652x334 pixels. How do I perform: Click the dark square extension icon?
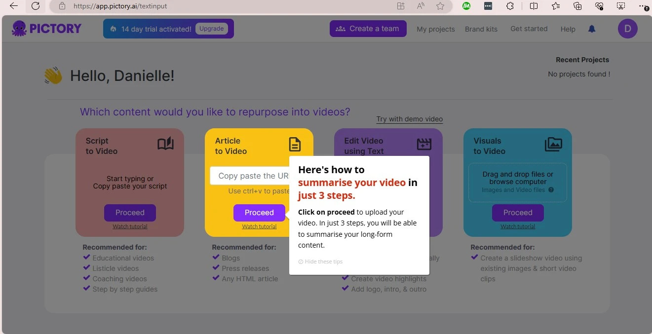(x=488, y=6)
